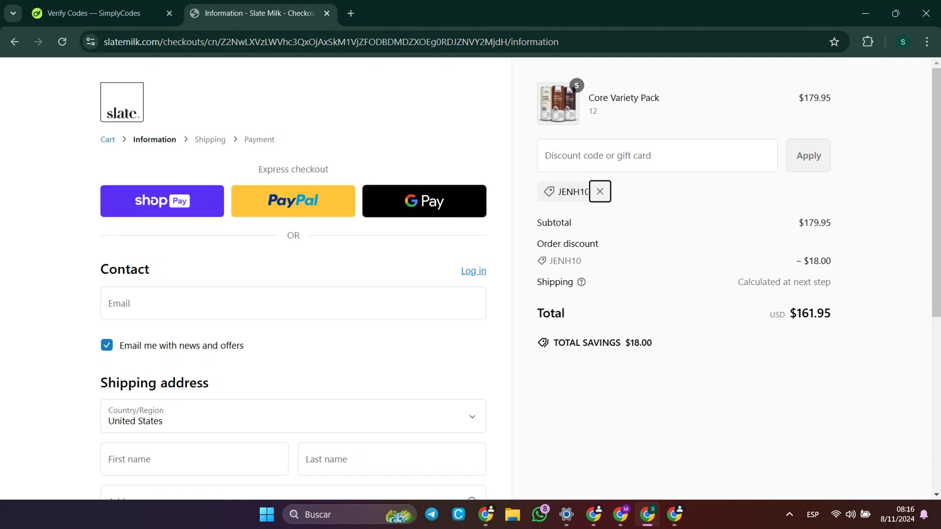
Task: Uncheck Email me with news and offers
Action: tap(107, 345)
